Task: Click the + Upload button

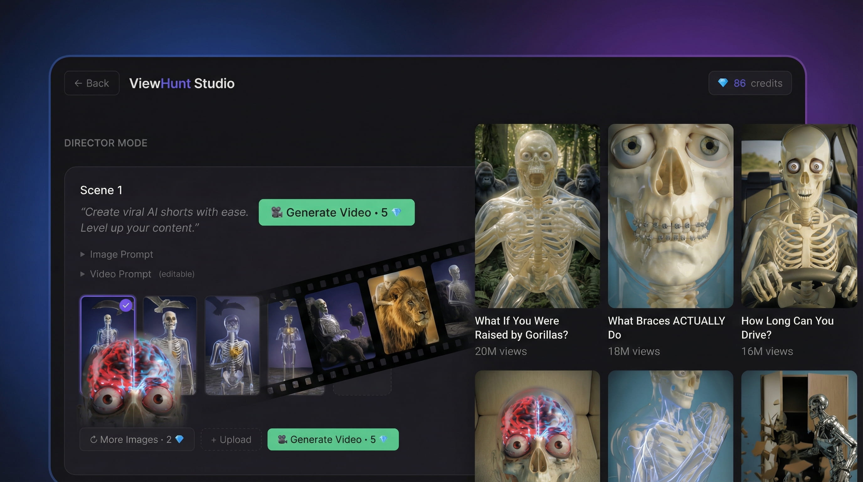Action: pos(231,439)
